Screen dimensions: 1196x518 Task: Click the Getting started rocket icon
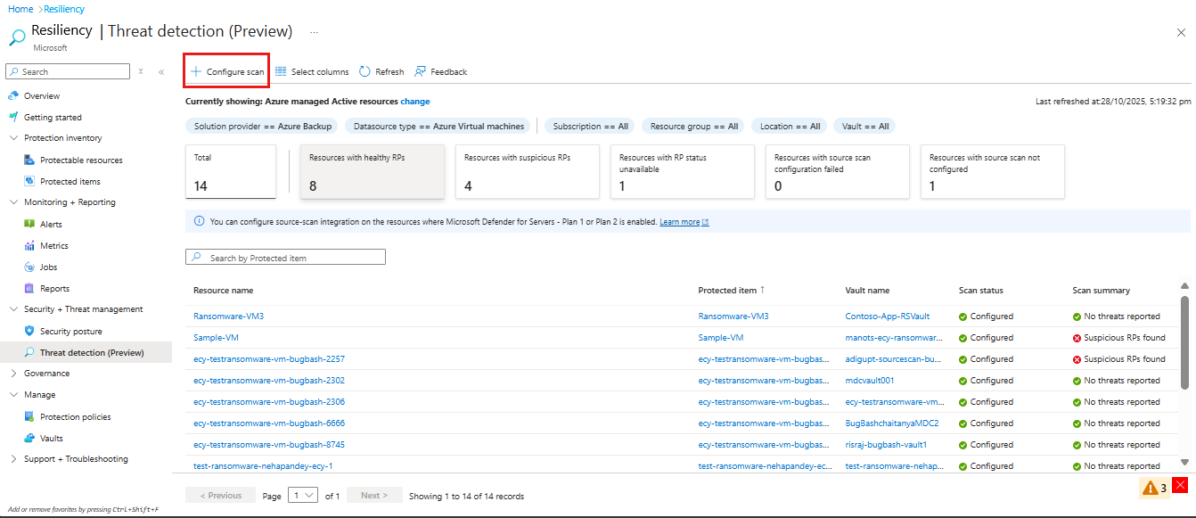[x=13, y=117]
